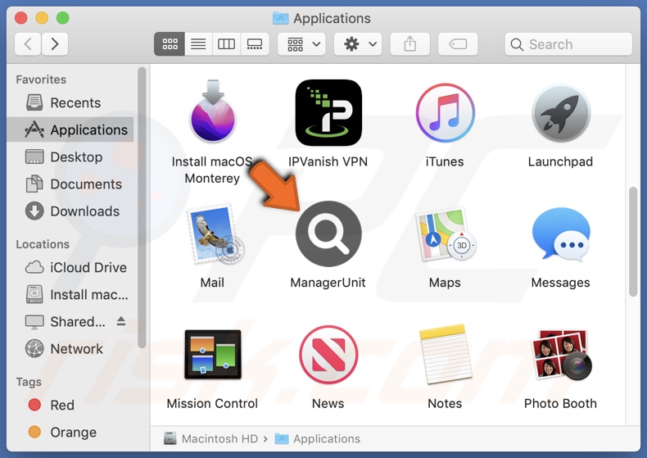Click the Favorites sidebar header
This screenshot has width=647, height=458.
41,79
